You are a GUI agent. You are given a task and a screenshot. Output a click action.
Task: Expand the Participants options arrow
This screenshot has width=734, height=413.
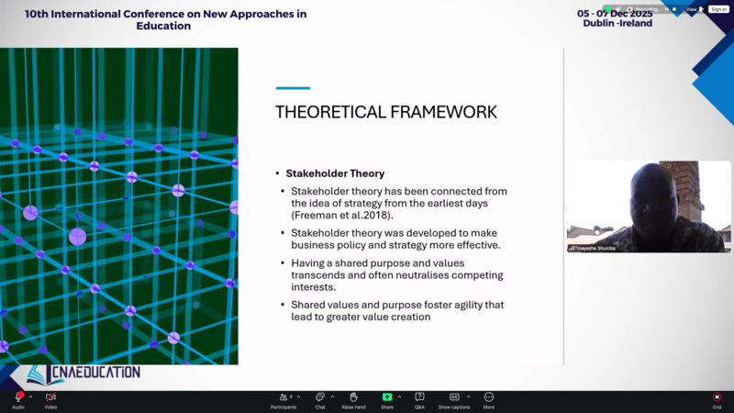click(x=300, y=396)
